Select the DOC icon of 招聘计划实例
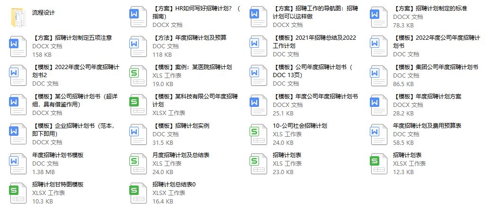The height and width of the screenshot is (212, 492). (138, 134)
